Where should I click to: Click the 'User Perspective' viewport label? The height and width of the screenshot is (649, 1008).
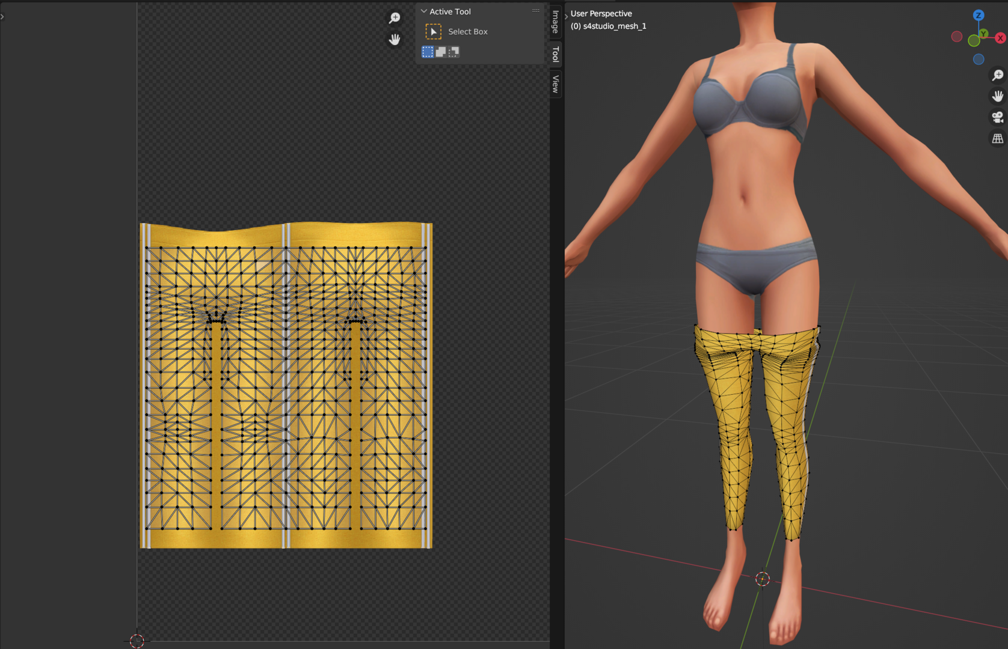pos(601,13)
